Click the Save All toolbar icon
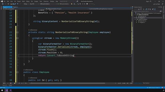This screenshot has height=92, width=165. pyautogui.click(x=15, y=4)
